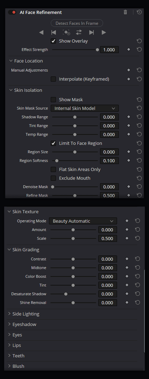
Task: Reset the Color Boost value
Action: click(x=138, y=276)
